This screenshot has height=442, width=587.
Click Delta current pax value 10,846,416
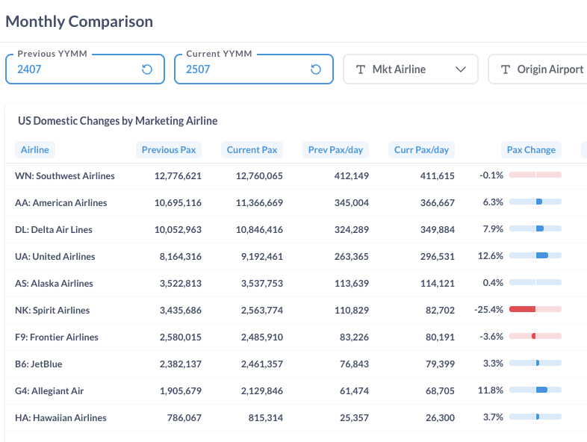259,230
